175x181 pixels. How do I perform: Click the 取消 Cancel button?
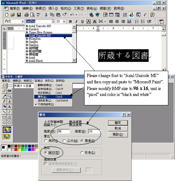118,128
